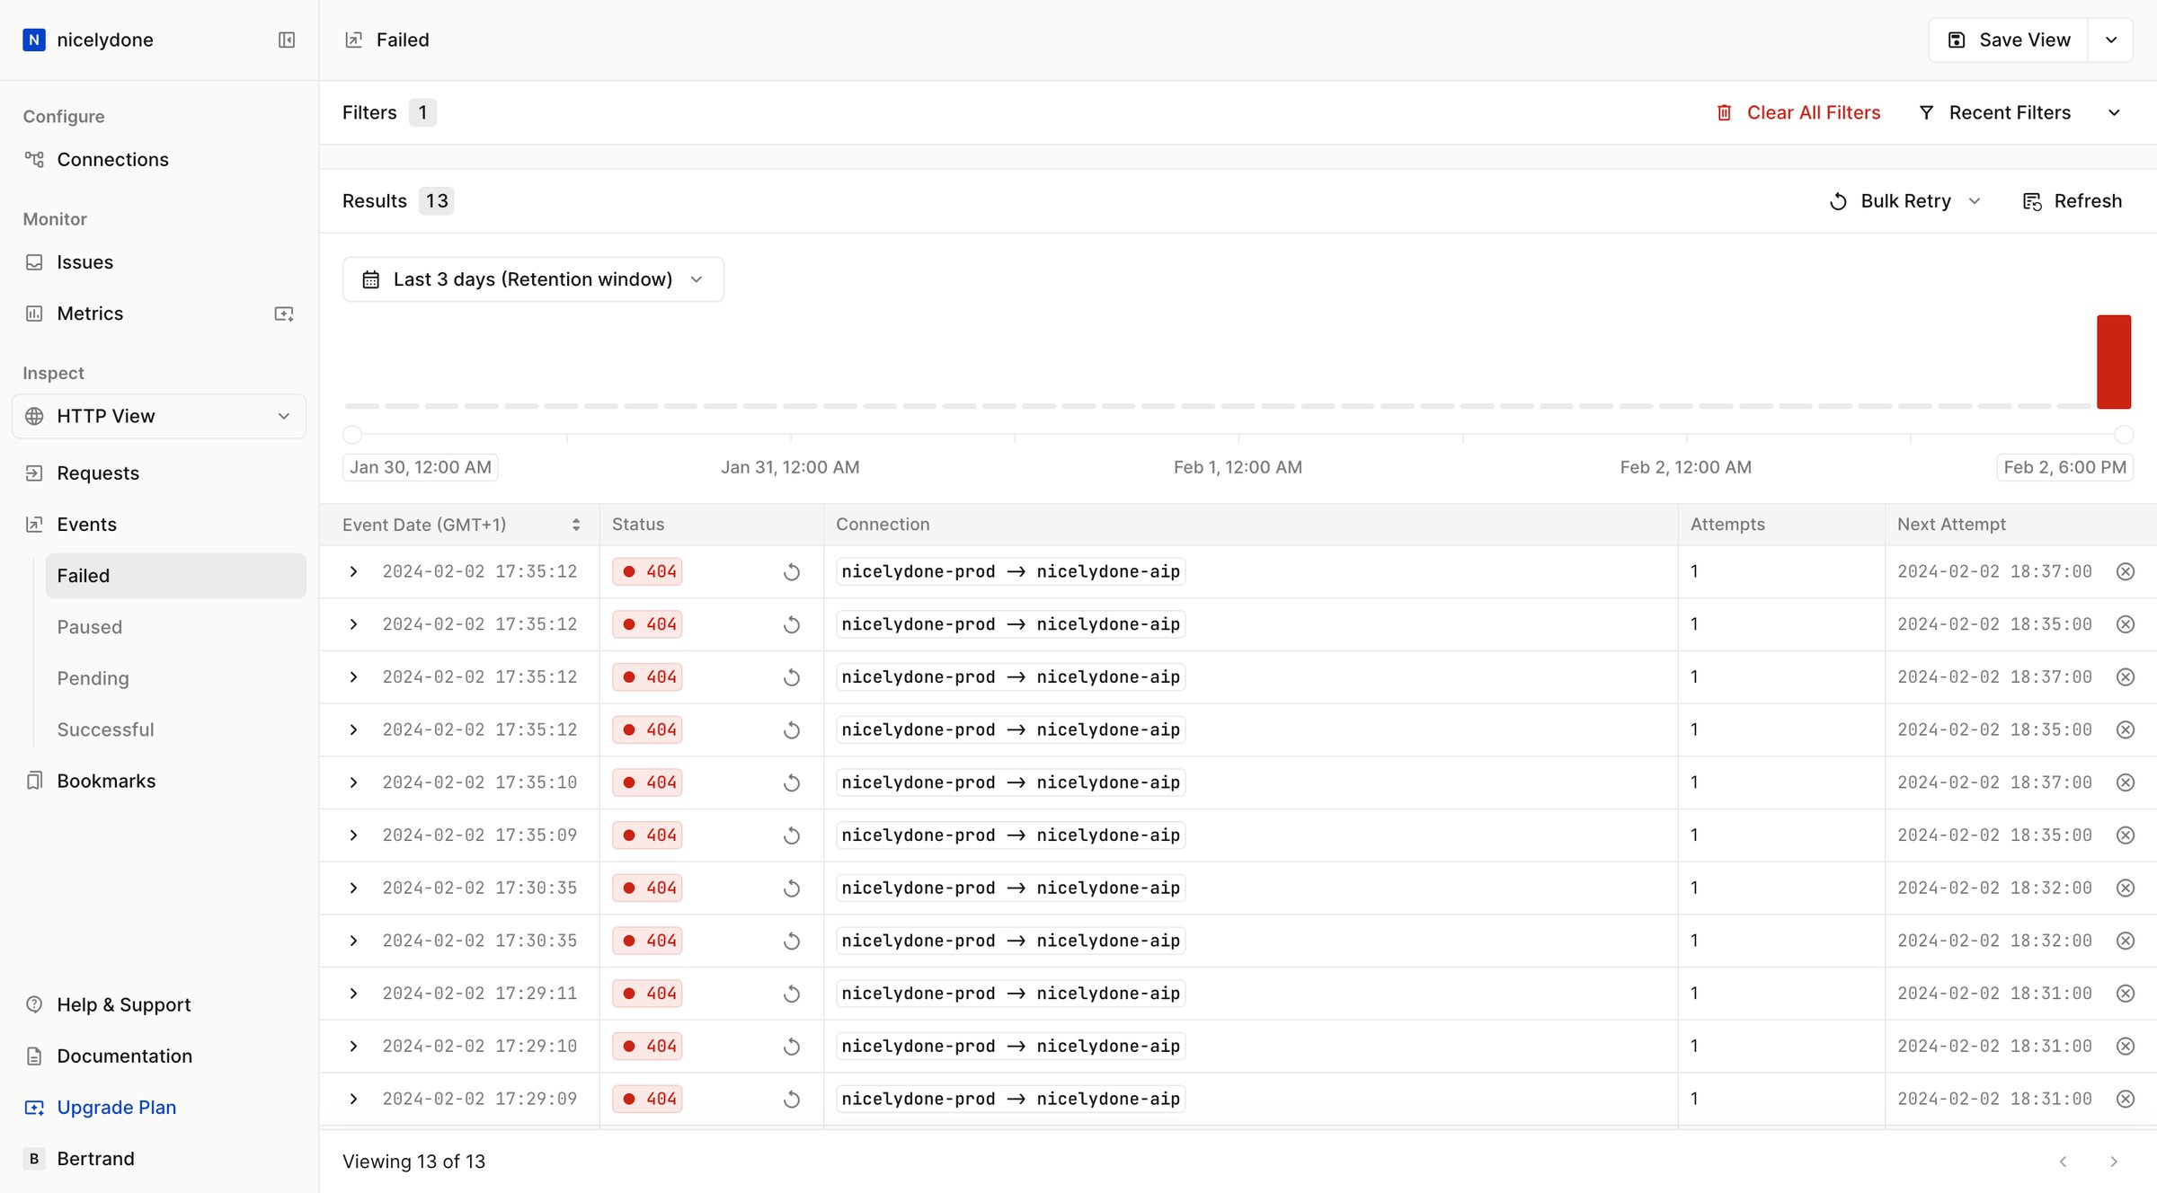The height and width of the screenshot is (1193, 2157).
Task: Click the Results count badge 13
Action: pos(437,201)
